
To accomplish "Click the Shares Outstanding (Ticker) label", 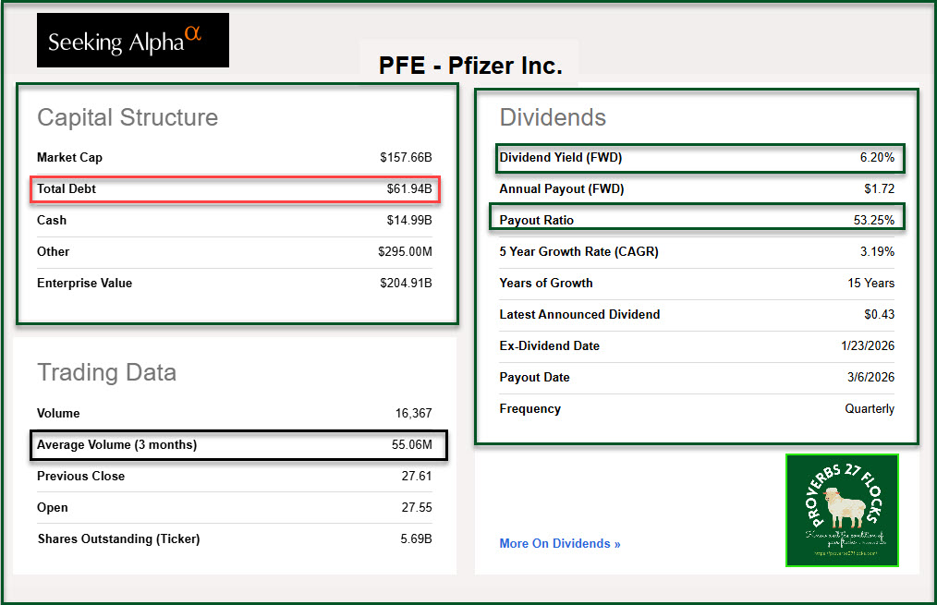I will coord(118,539).
